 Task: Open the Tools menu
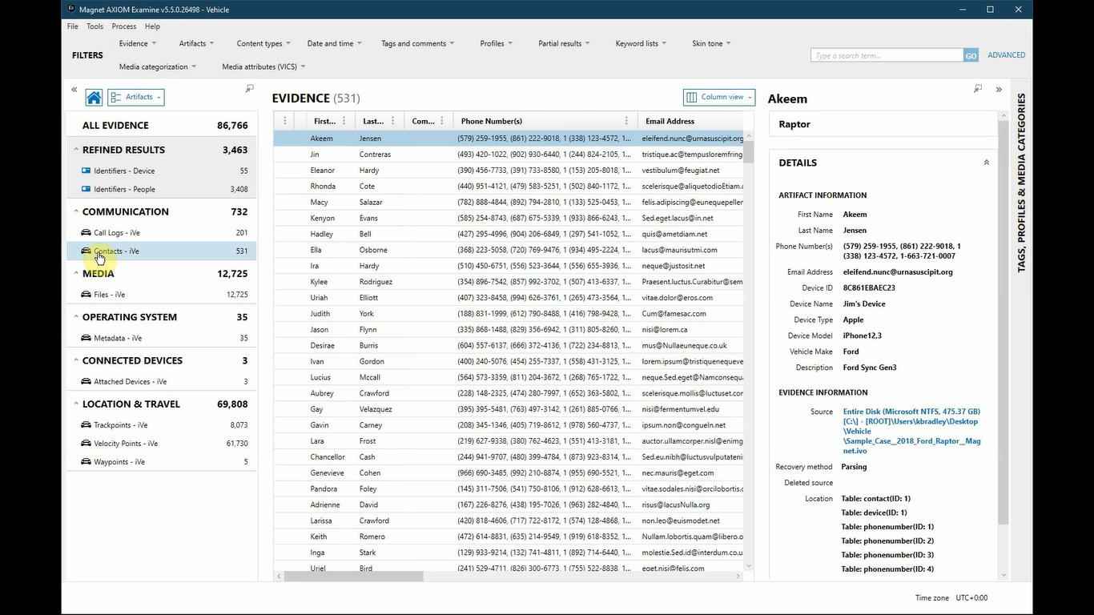coord(95,26)
